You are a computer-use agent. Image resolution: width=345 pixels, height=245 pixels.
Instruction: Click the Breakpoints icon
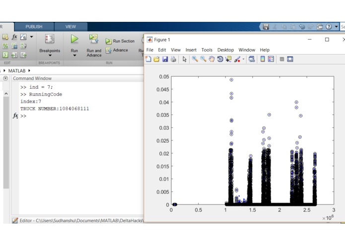click(50, 39)
